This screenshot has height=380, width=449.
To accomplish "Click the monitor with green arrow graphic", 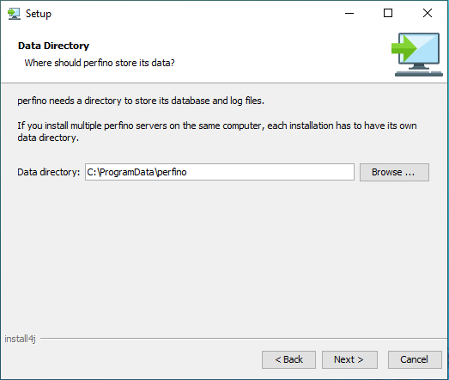I will pyautogui.click(x=417, y=54).
